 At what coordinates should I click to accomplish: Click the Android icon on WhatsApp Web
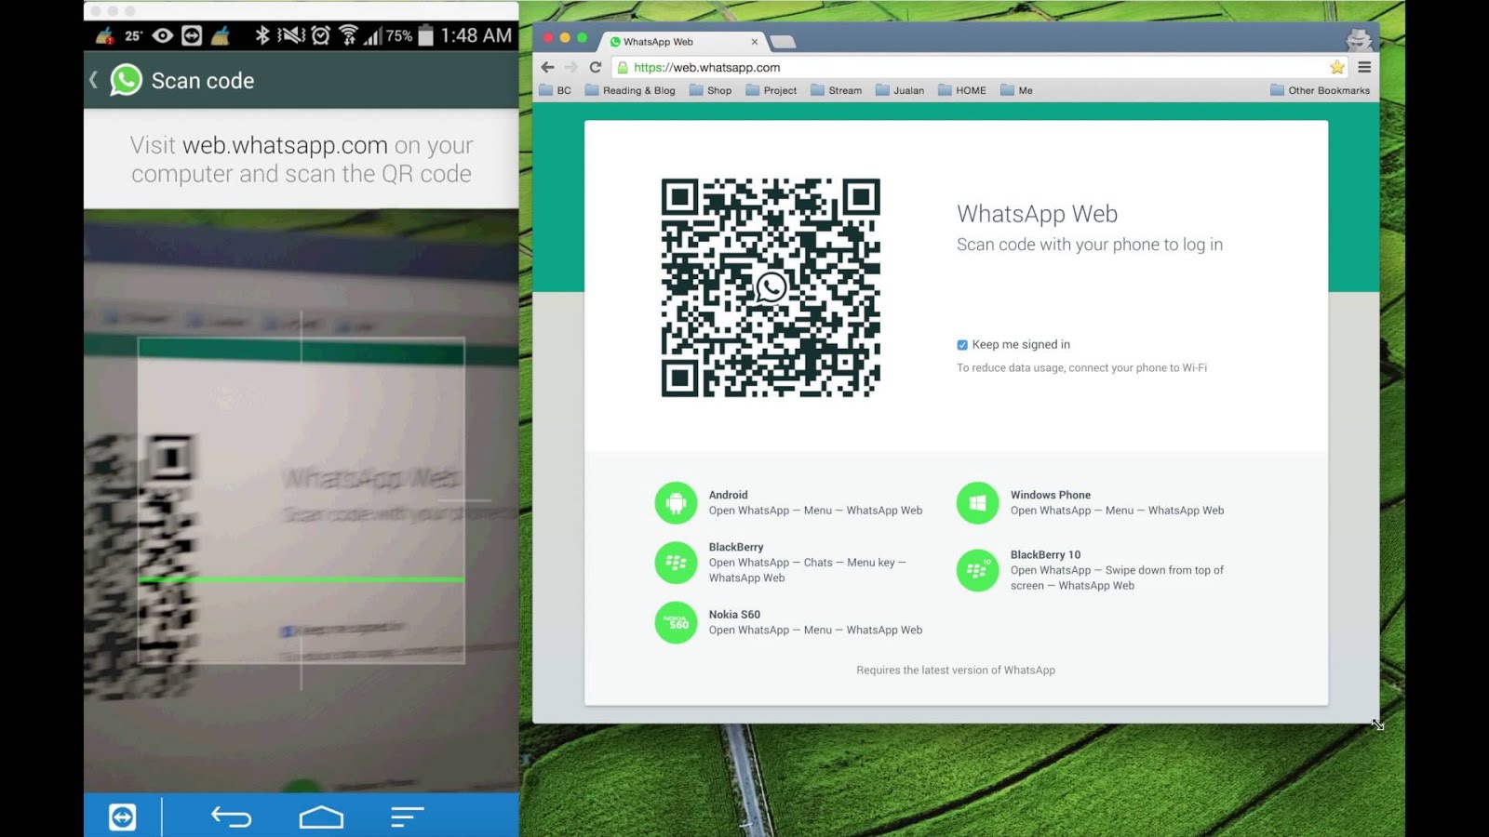pyautogui.click(x=676, y=502)
